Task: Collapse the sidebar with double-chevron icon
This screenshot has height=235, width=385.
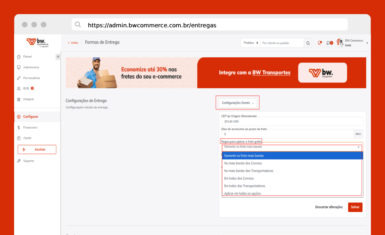Action: [58, 57]
